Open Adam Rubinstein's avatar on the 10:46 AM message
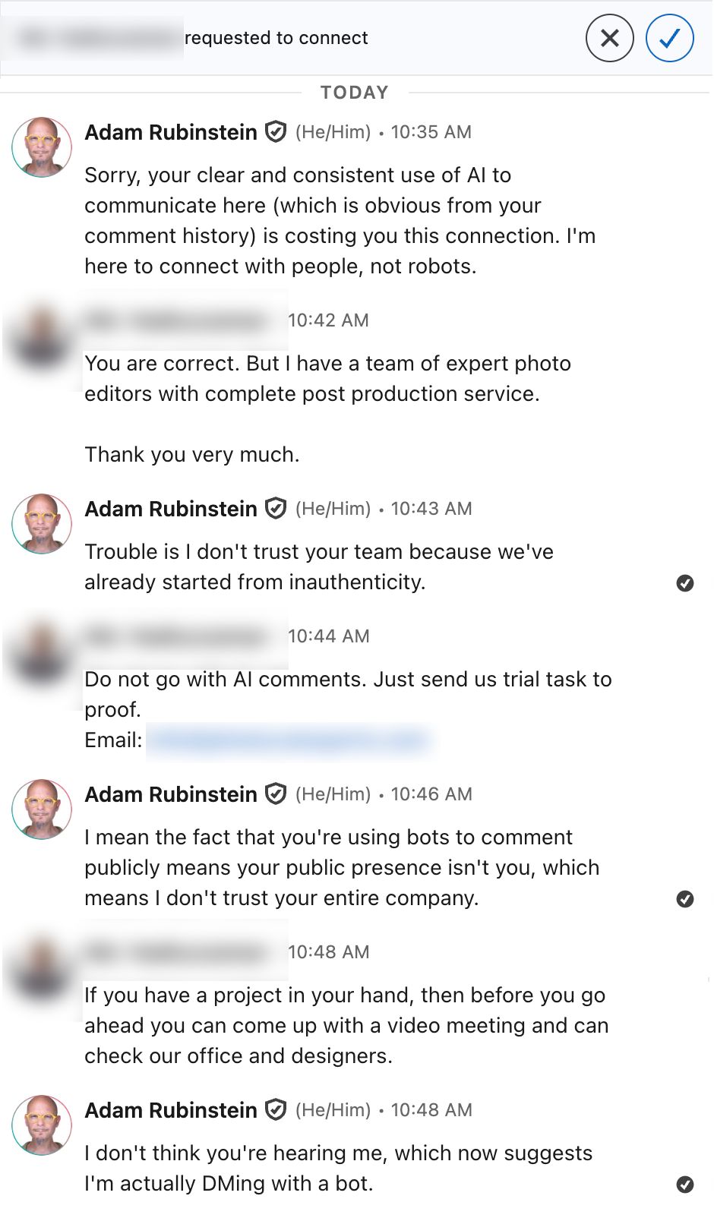The height and width of the screenshot is (1221, 714). [42, 809]
